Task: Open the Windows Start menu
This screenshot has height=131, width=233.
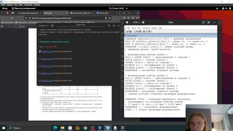Action: click(4, 128)
